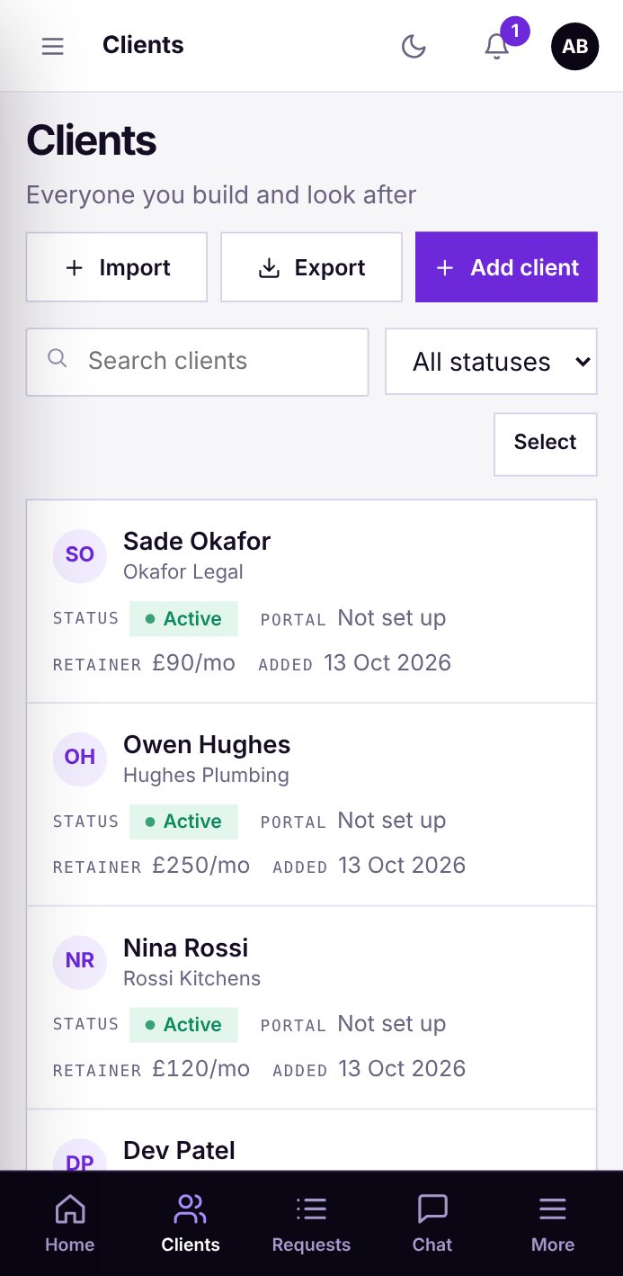Screen dimensions: 623x1276
Task: Select the Clients bottom tab
Action: [191, 1224]
